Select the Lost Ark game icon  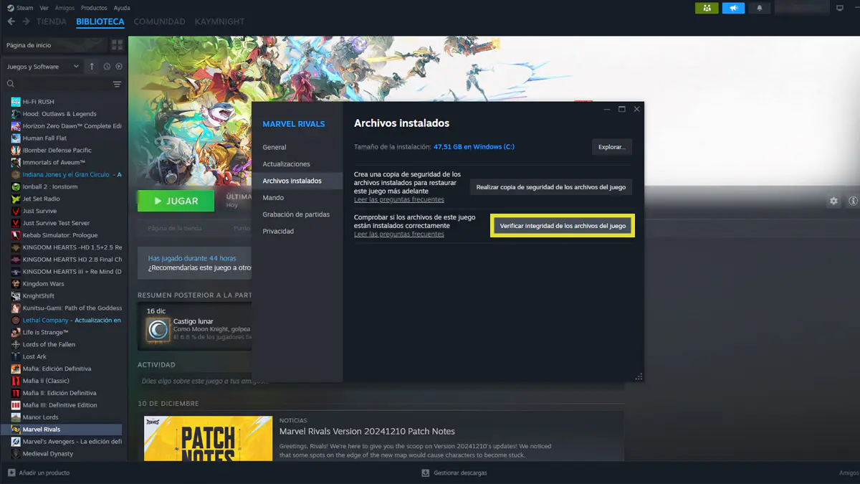16,356
